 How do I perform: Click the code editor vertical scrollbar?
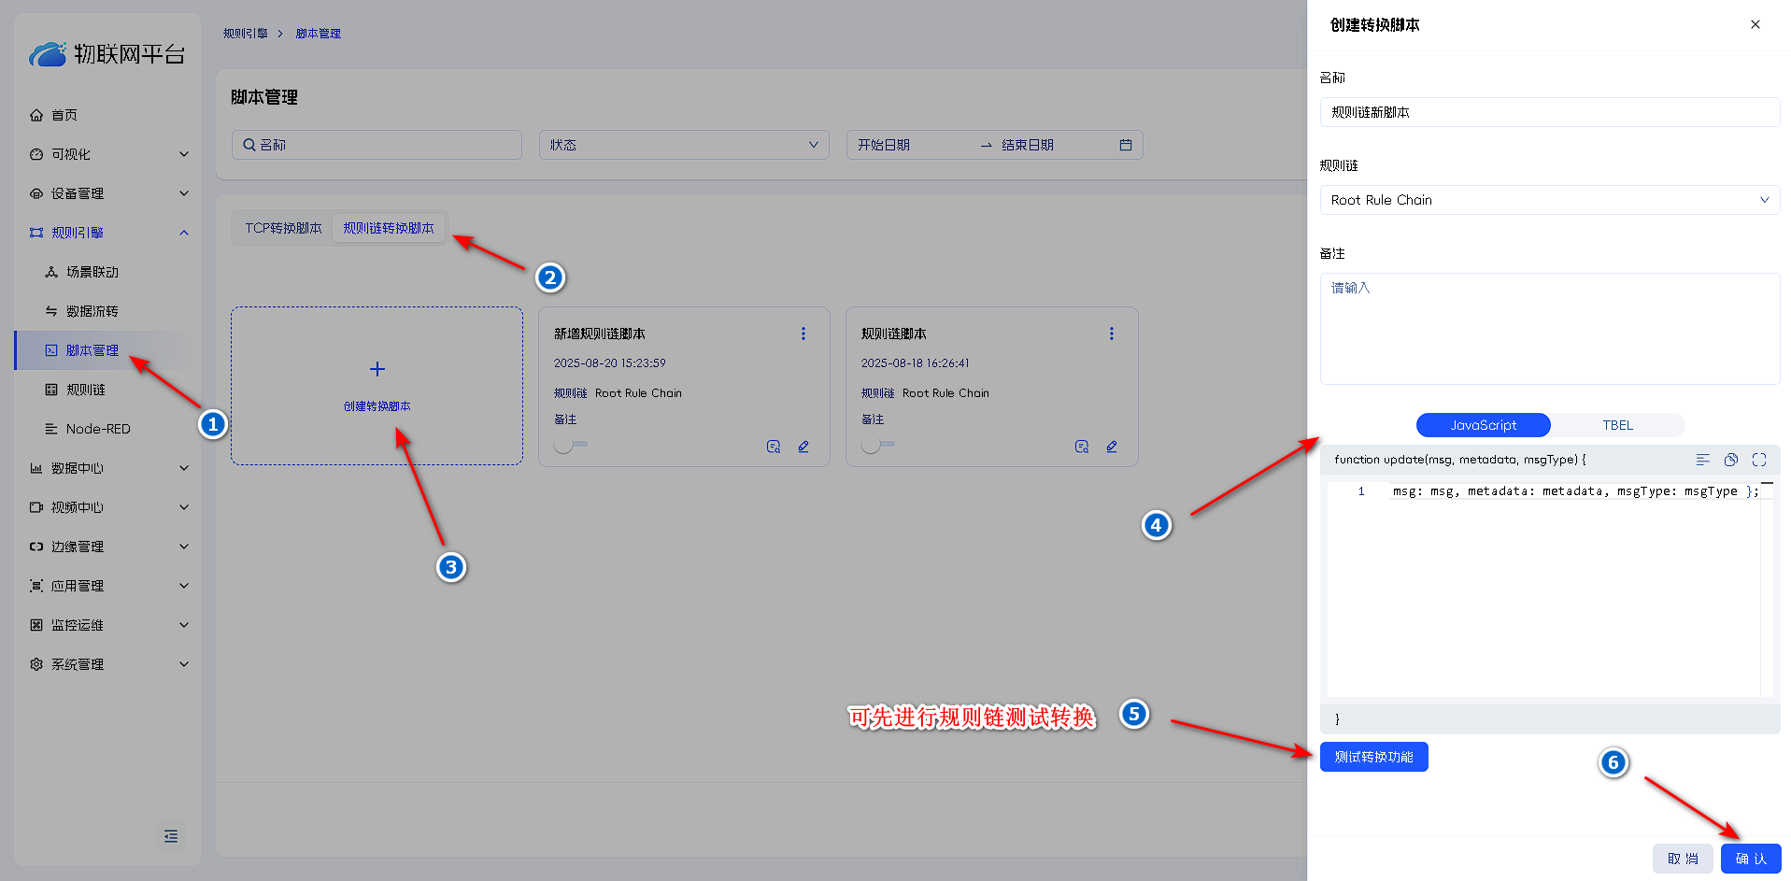tap(1766, 589)
